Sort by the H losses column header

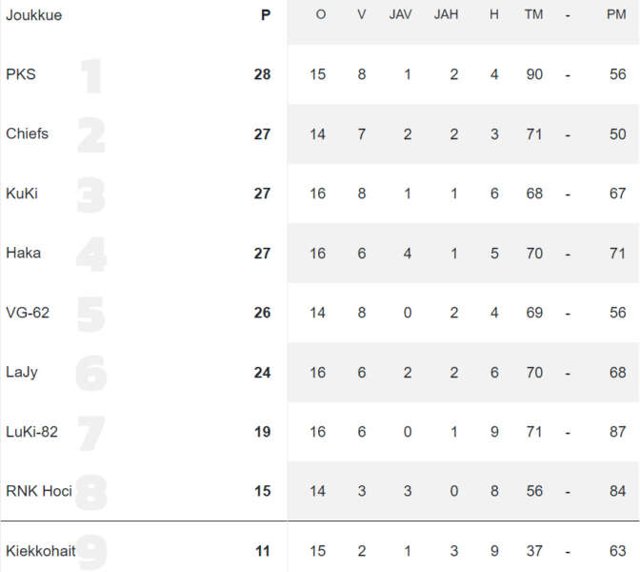(494, 14)
